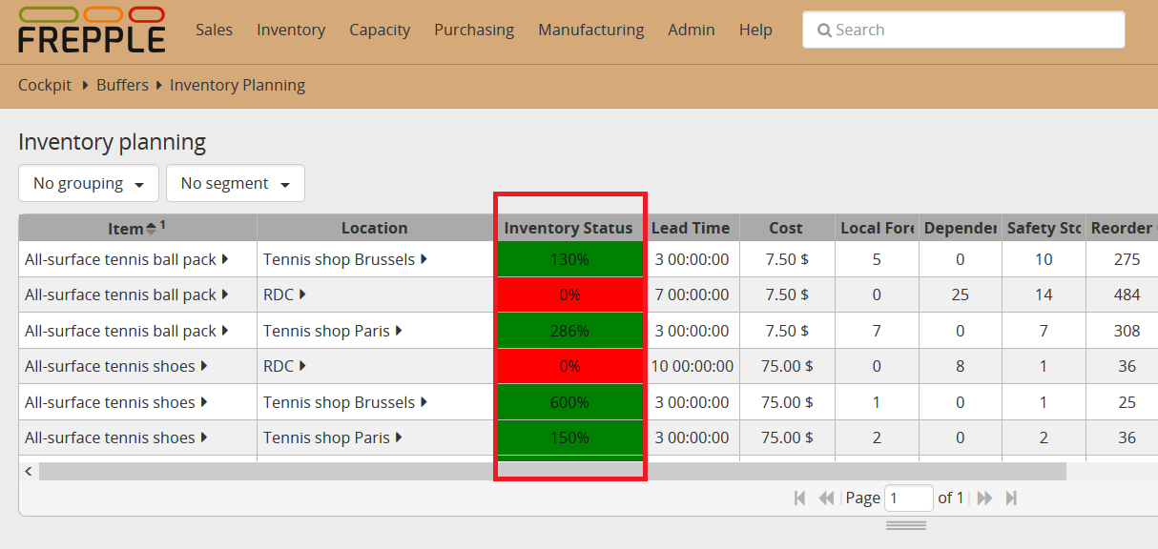Select the red 0% inventory status cell
1158x549 pixels.
(569, 295)
